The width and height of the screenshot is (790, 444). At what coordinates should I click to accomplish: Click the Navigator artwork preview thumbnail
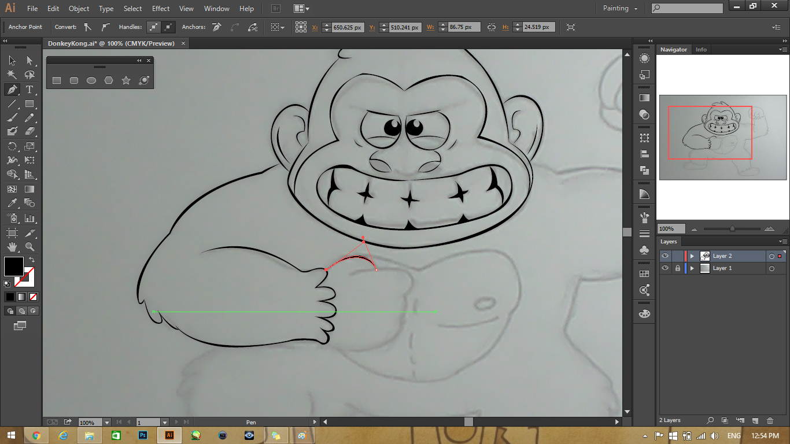coord(722,137)
